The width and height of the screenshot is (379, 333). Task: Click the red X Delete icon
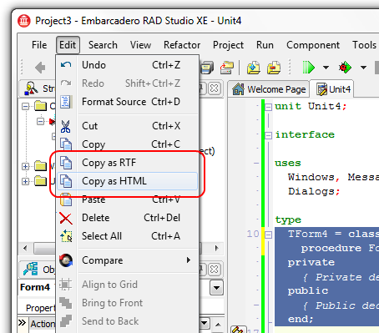(66, 219)
